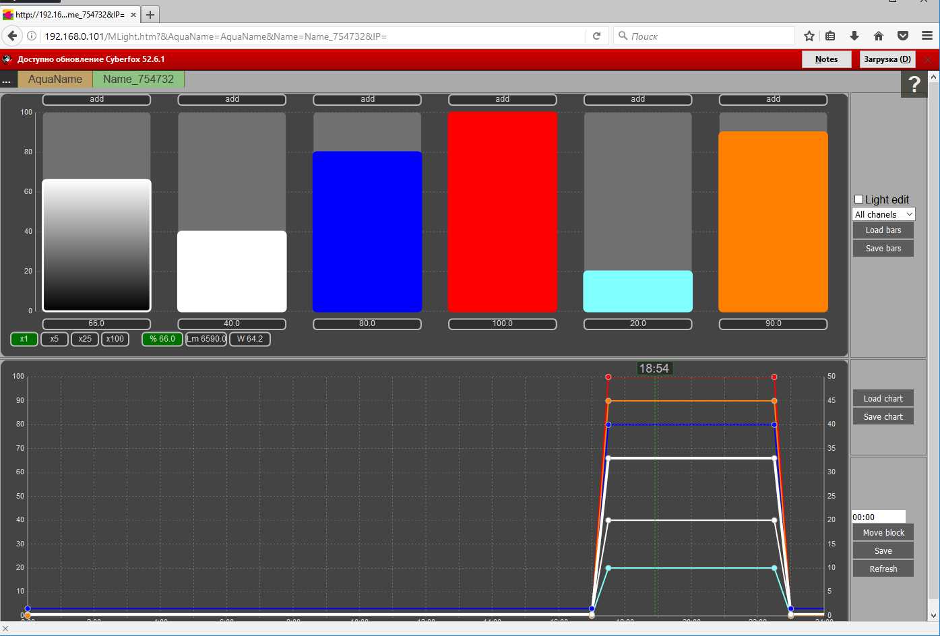Click the add button above the red bar
The width and height of the screenshot is (940, 636).
502,99
